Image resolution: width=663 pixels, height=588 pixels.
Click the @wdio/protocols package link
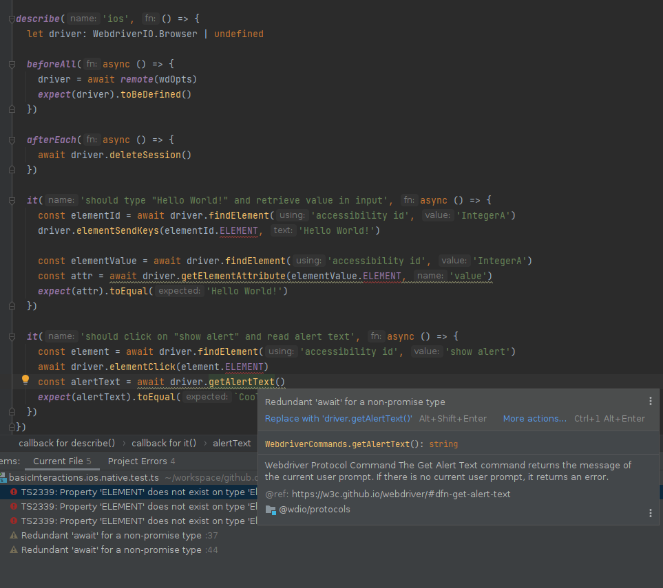[x=315, y=510]
